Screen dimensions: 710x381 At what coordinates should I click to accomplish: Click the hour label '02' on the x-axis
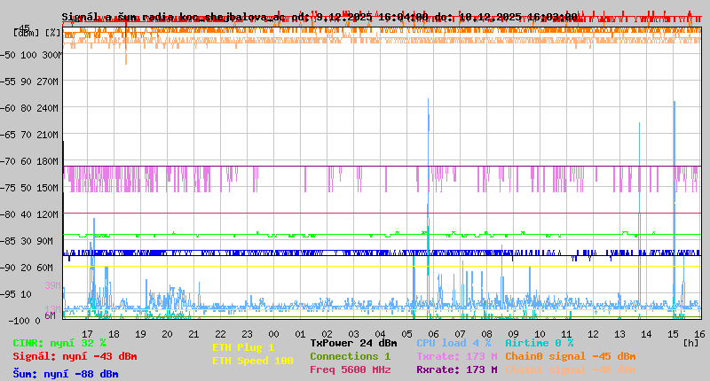(x=327, y=334)
